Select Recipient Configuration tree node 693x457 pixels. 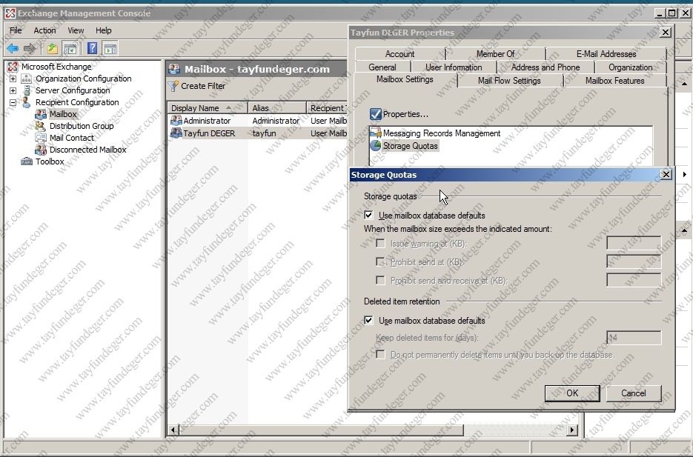click(x=77, y=102)
